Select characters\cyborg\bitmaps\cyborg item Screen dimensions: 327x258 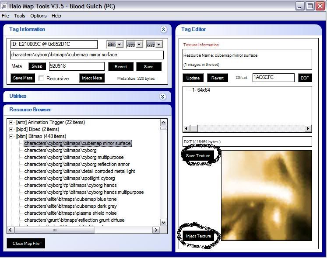(60, 150)
